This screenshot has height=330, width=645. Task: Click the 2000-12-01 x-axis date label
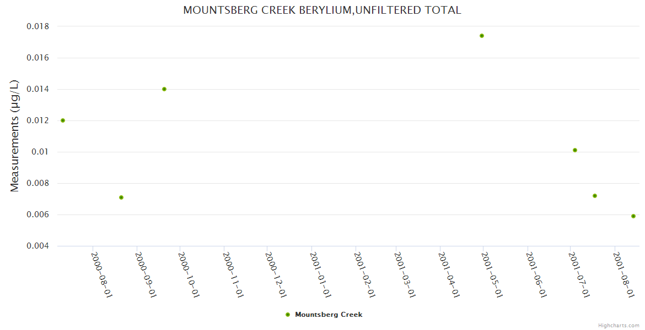click(276, 274)
